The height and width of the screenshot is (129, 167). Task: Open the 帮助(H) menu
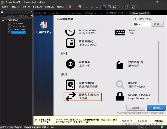pyautogui.click(x=60, y=7)
